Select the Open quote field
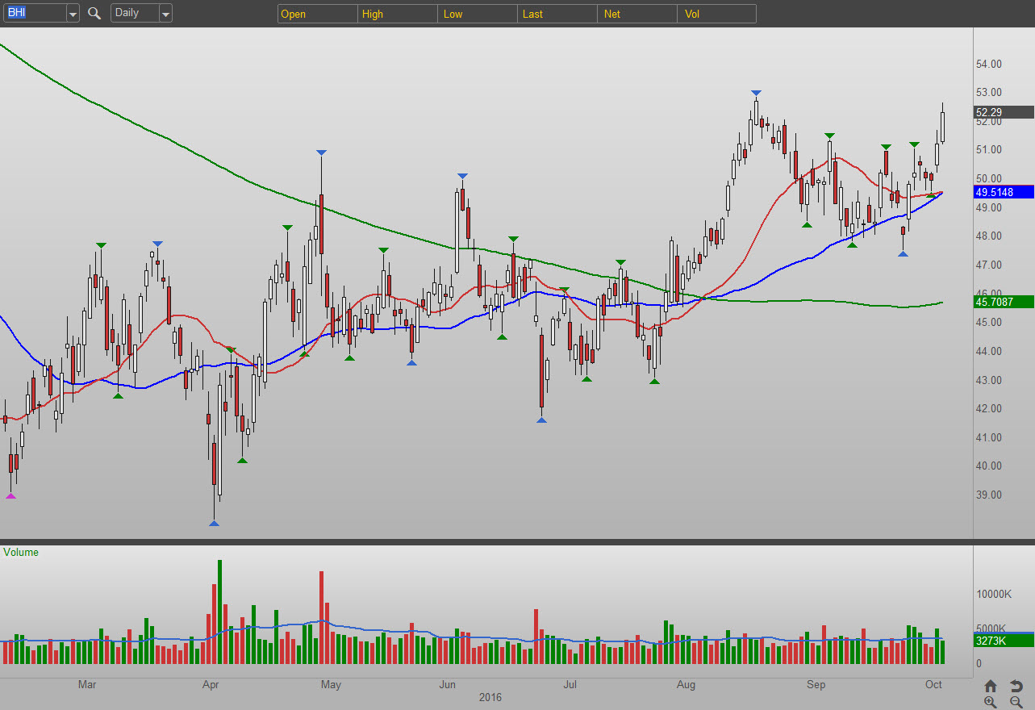The height and width of the screenshot is (710, 1035). coord(318,14)
